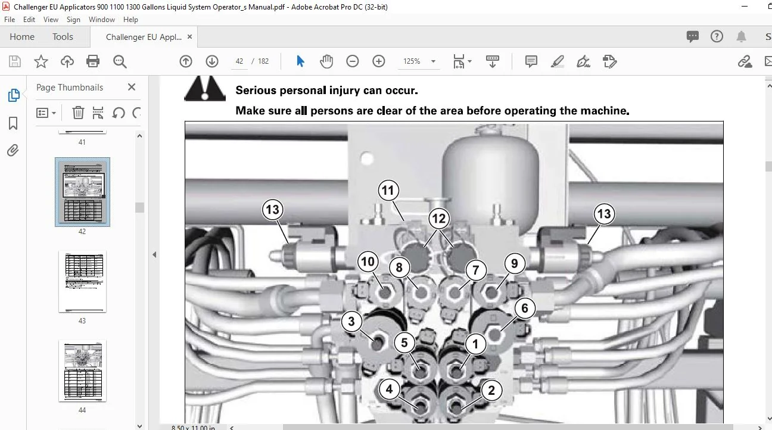772x430 pixels.
Task: Close the Challenger EU Appl... document tab
Action: [x=190, y=37]
